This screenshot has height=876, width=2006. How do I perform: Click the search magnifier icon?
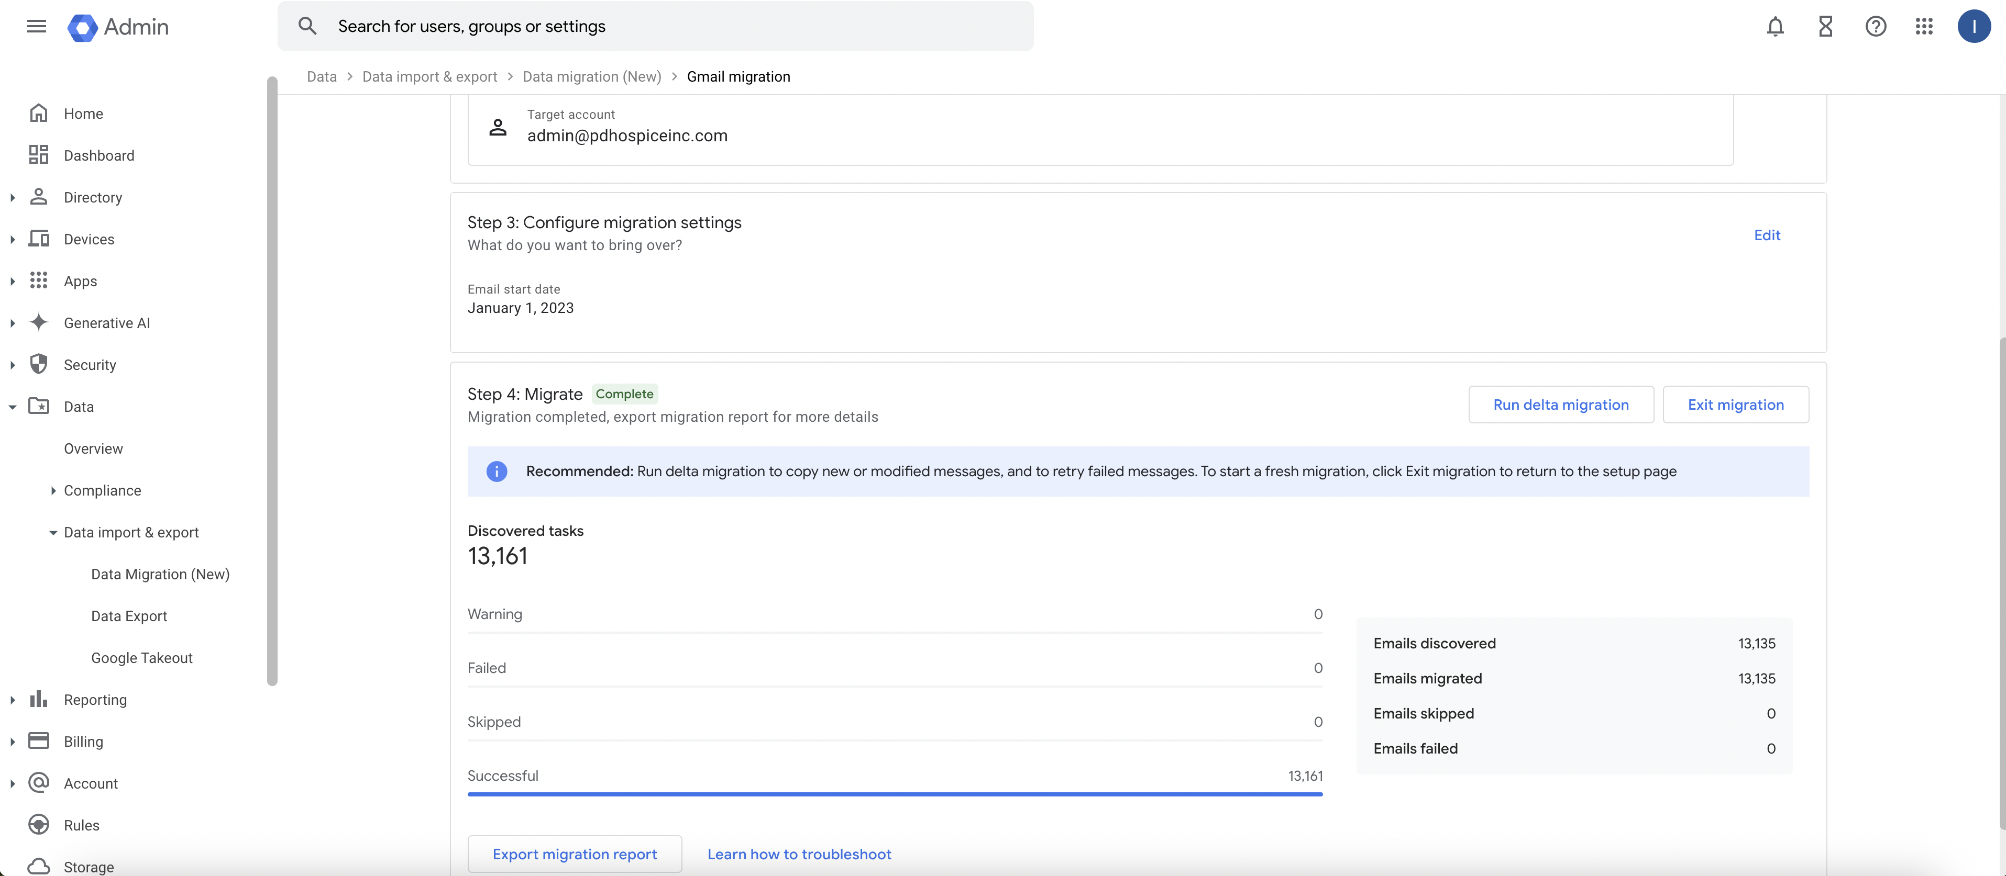coord(307,26)
